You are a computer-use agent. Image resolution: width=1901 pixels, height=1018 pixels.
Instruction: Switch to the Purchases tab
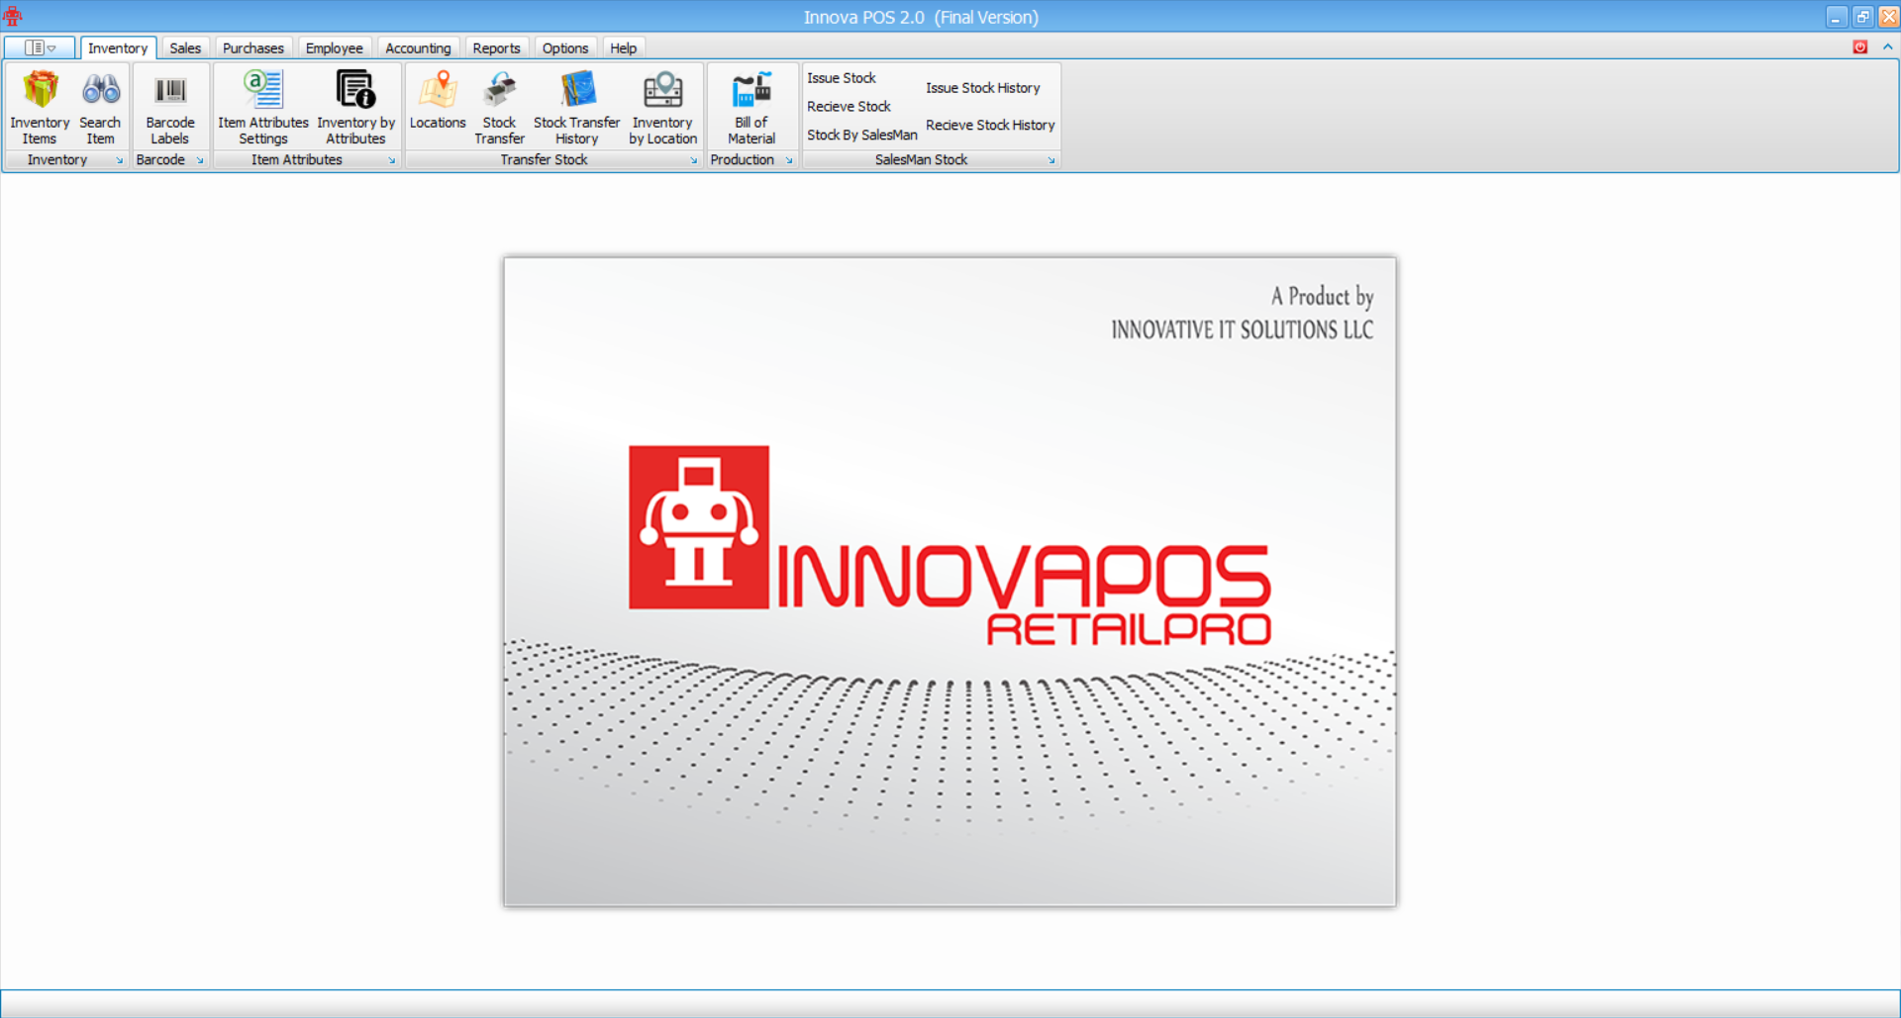tap(253, 47)
